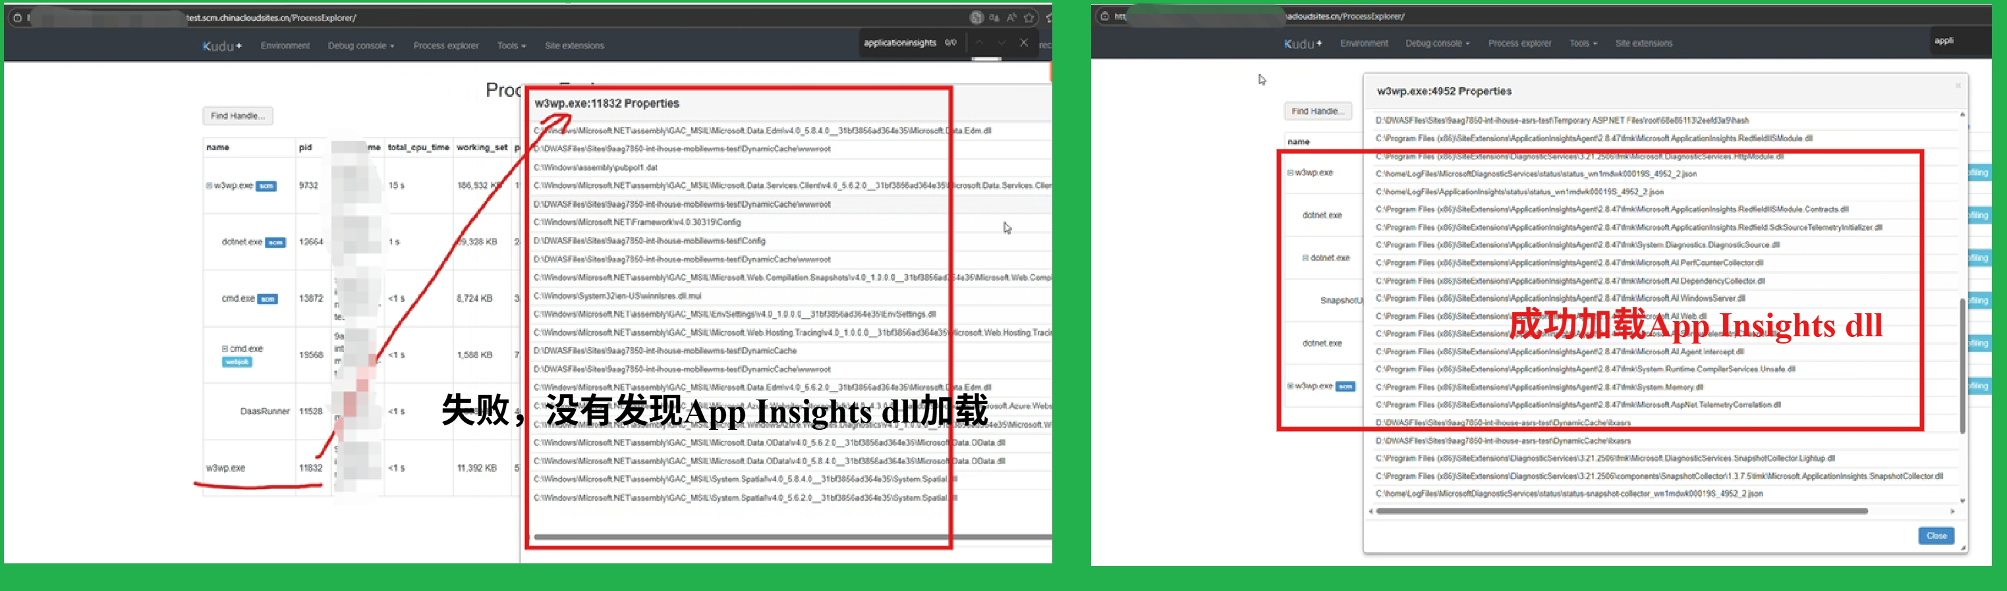
Task: Click the scm badge next to dotnet.exe 12664
Action: 275,242
